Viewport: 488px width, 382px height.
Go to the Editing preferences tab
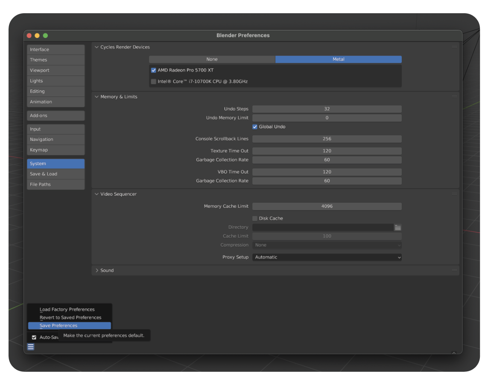click(56, 91)
